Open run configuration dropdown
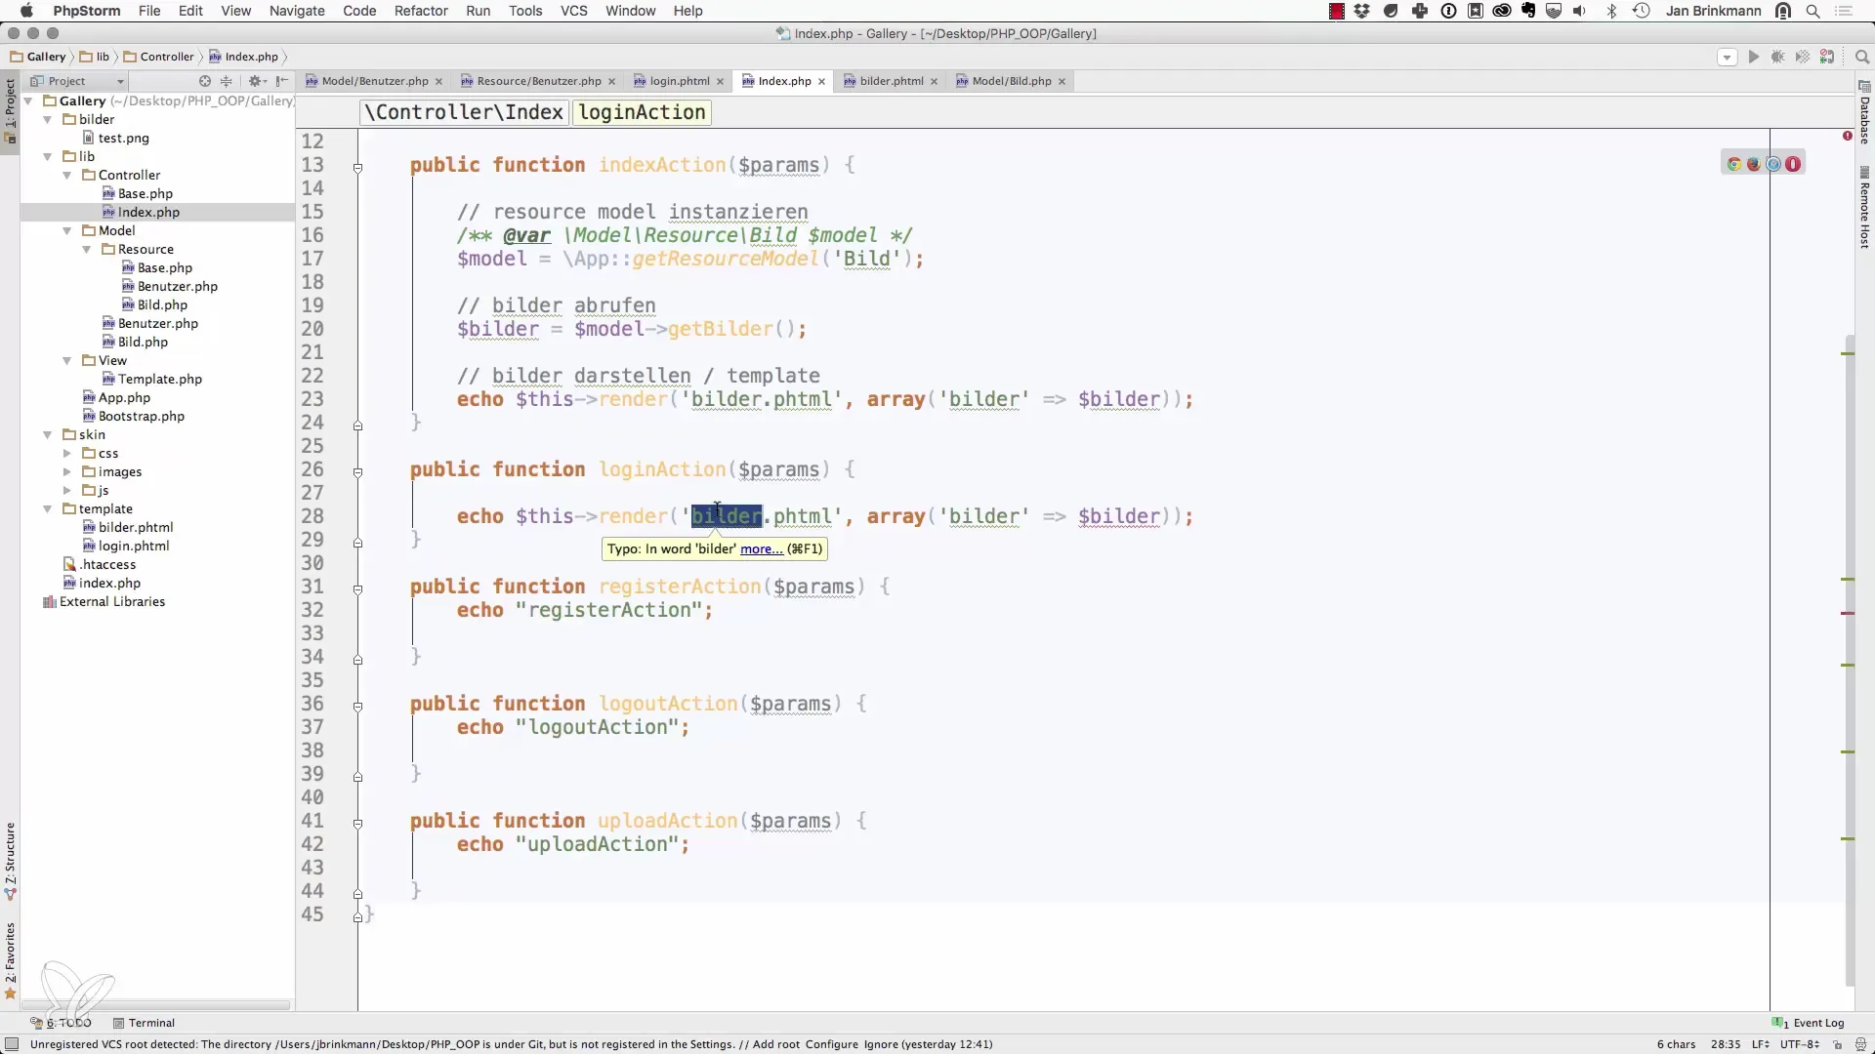 (x=1727, y=58)
